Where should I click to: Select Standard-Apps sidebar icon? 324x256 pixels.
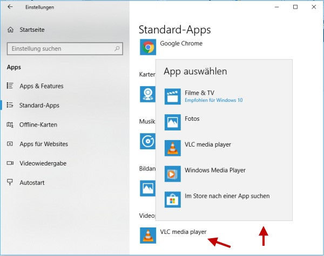point(10,105)
